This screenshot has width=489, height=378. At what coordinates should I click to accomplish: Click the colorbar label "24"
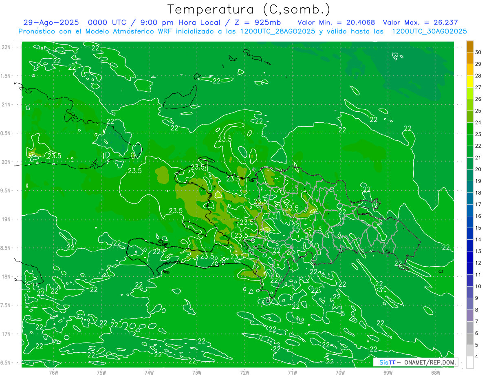[478, 122]
